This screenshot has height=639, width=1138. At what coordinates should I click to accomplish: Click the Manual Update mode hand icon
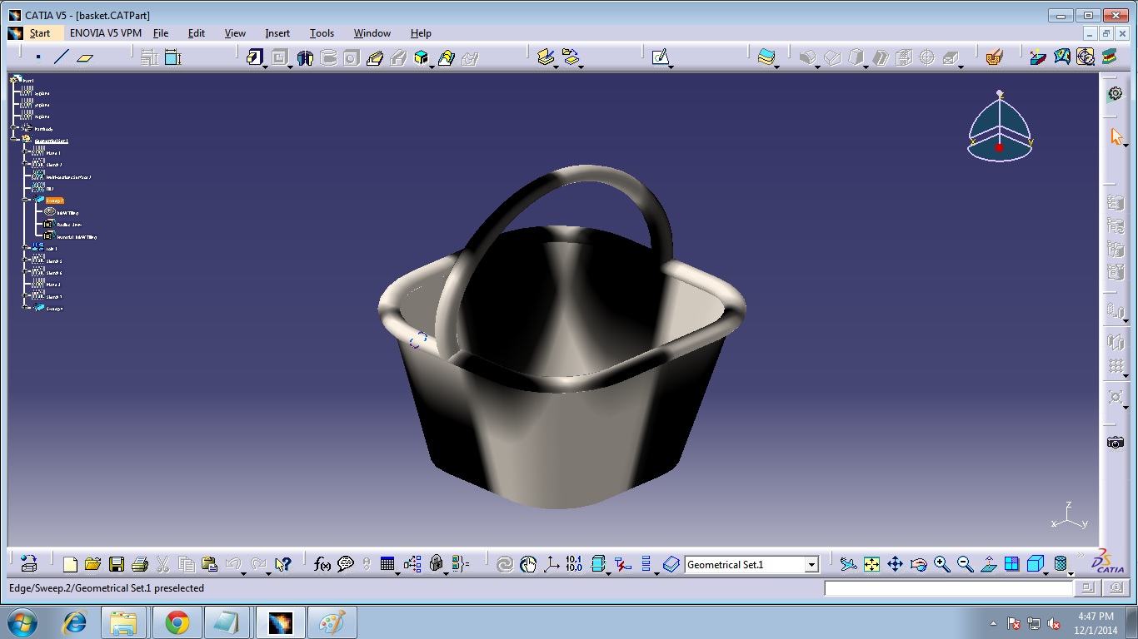tap(528, 564)
